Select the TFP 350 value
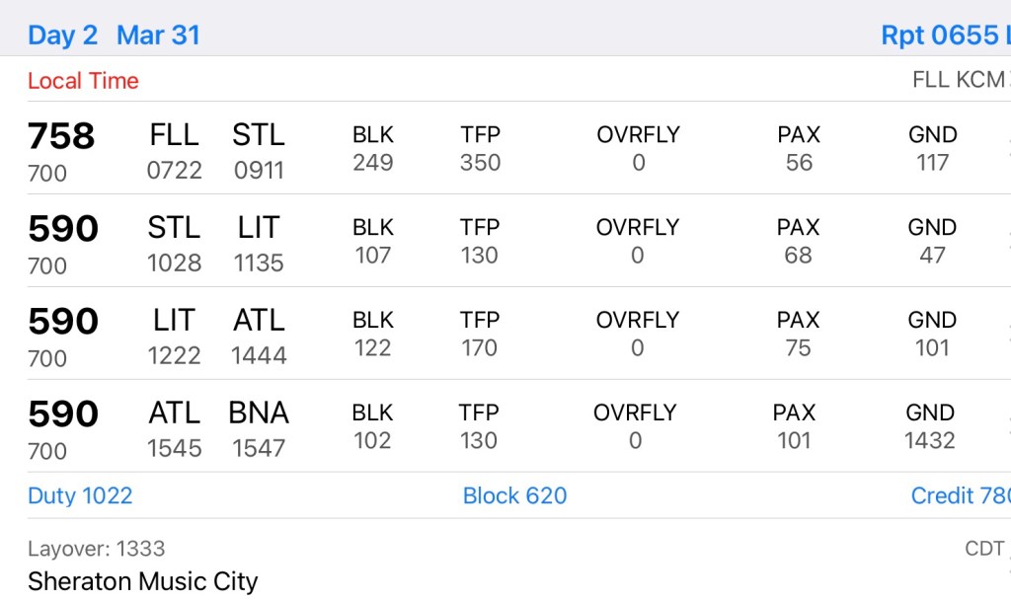 480,163
